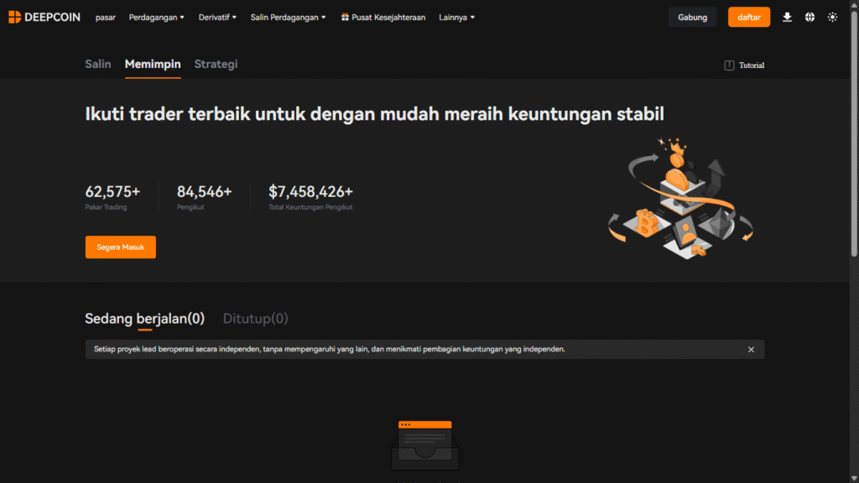Select the Memimpin tab
The height and width of the screenshot is (483, 859).
pos(153,64)
